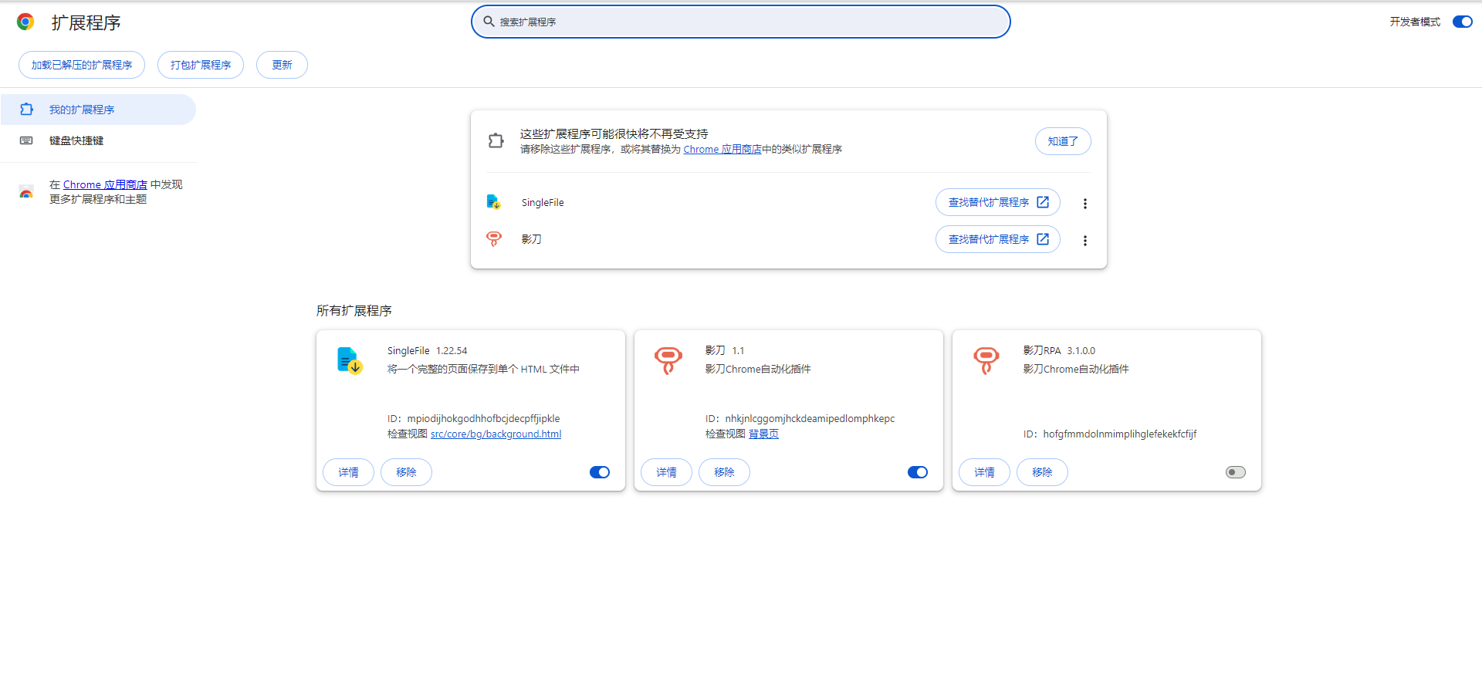Enable the 影刀RPA extension toggle
Image resolution: width=1482 pixels, height=689 pixels.
(x=1235, y=472)
